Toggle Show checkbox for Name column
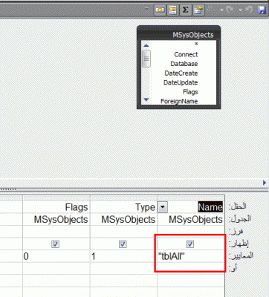 [190, 244]
